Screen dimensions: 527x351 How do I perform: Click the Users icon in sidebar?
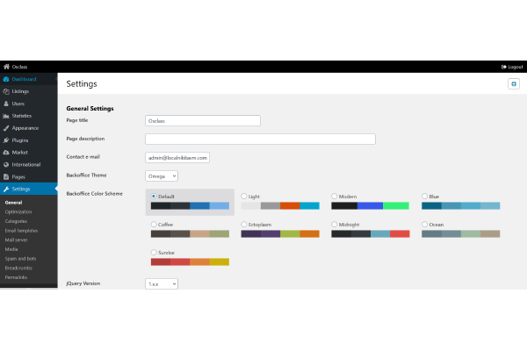(x=7, y=104)
